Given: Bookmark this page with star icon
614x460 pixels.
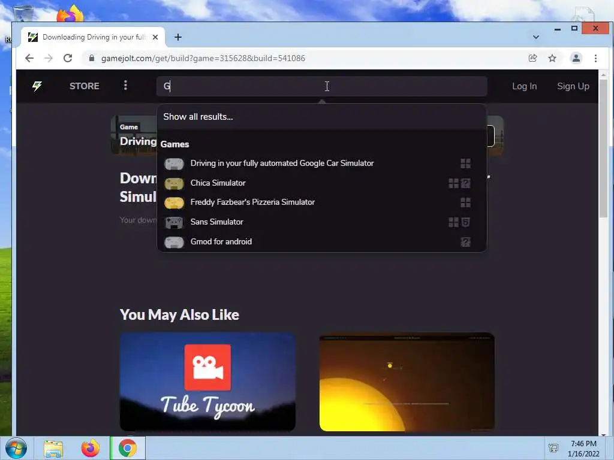Looking at the screenshot, I should [x=552, y=58].
